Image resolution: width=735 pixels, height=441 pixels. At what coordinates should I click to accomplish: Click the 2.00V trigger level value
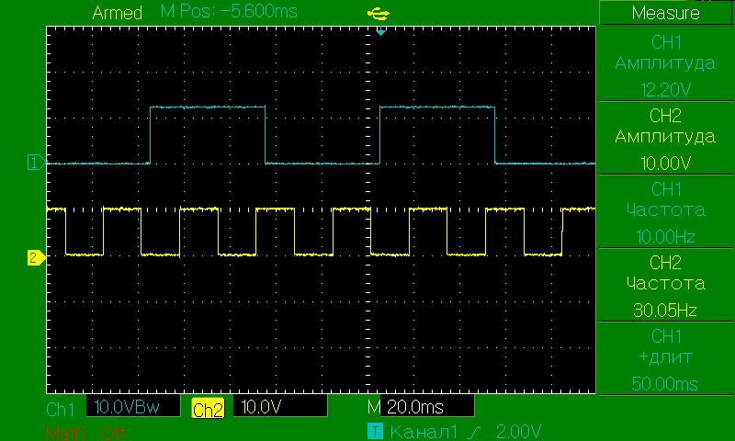click(x=518, y=431)
